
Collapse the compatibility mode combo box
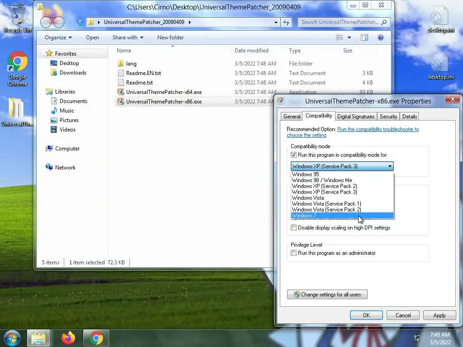[x=390, y=166]
